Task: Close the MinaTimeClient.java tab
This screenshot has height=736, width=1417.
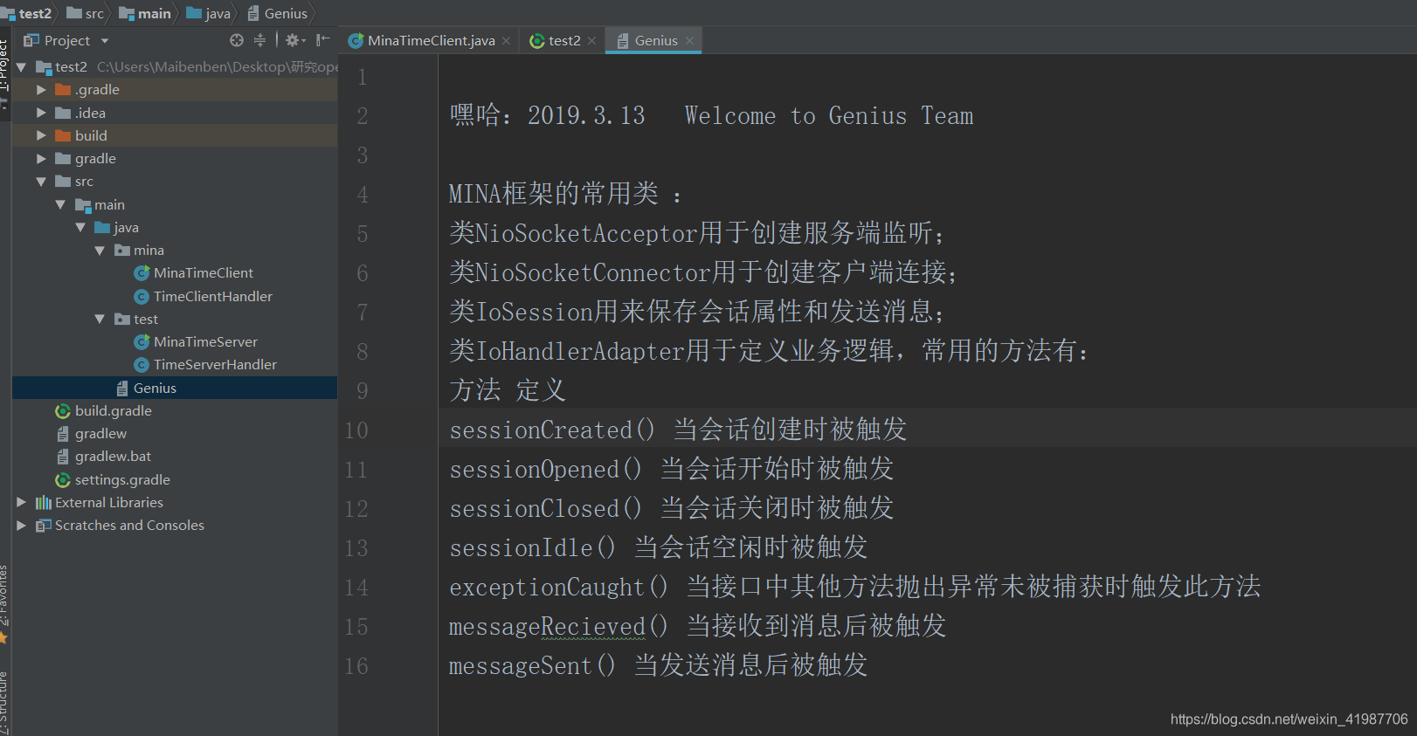Action: pos(506,41)
